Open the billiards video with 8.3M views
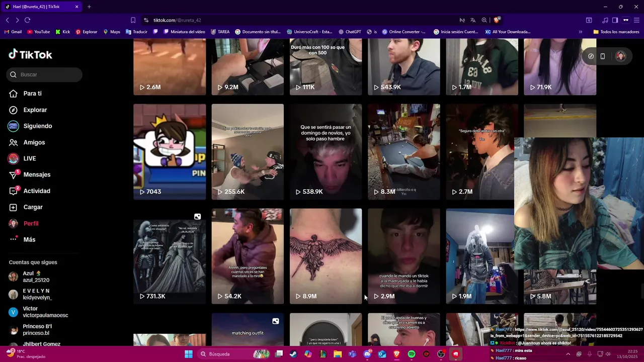Image resolution: width=644 pixels, height=362 pixels. coord(404,152)
